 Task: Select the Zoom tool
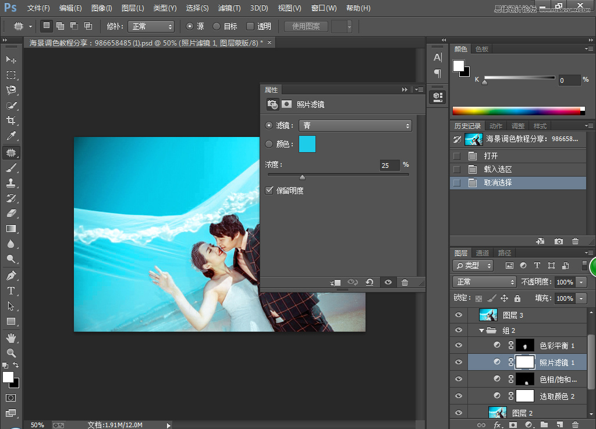tap(10, 353)
